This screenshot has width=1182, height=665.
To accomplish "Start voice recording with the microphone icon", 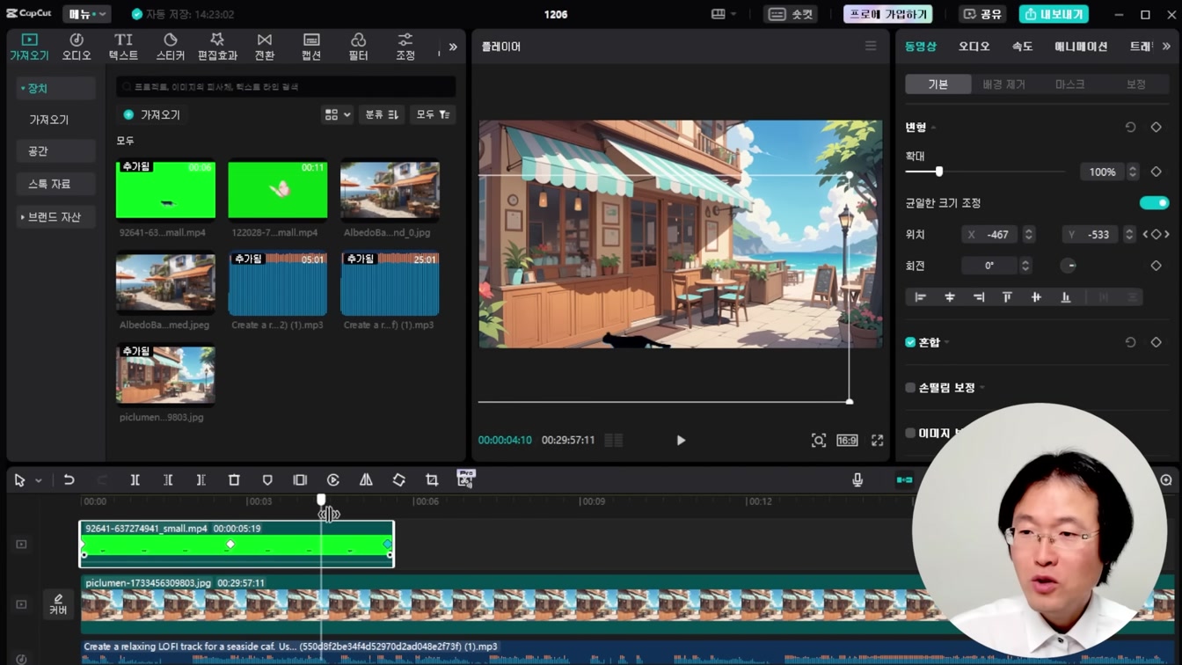I will coord(857,480).
